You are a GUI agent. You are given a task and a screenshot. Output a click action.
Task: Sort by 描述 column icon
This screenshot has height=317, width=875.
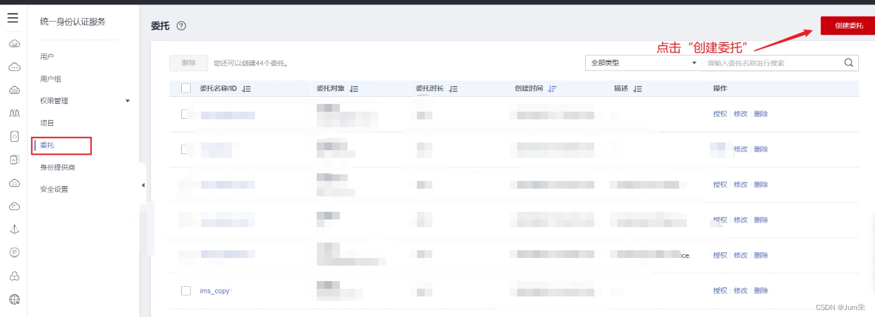click(638, 89)
